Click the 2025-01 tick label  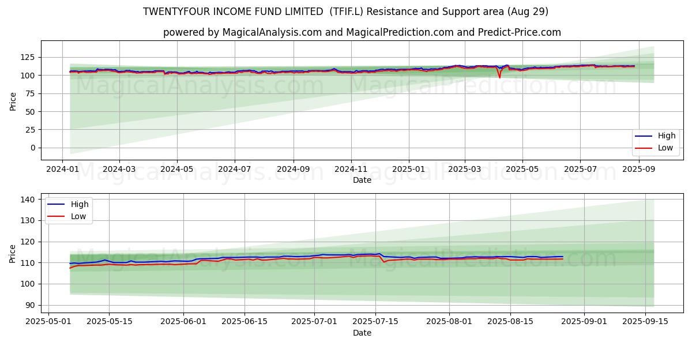(x=409, y=170)
